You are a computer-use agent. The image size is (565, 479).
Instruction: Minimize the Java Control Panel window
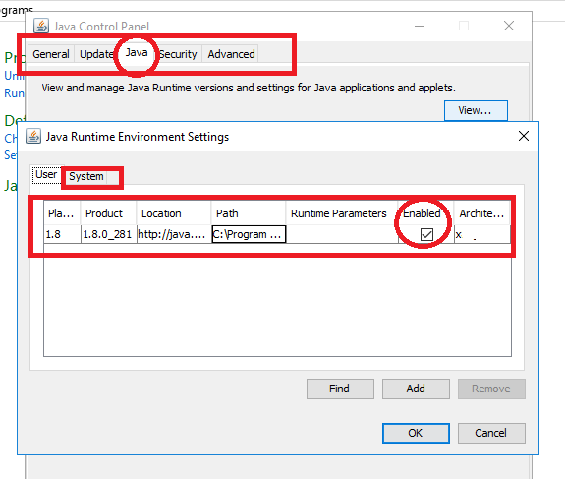[x=420, y=26]
